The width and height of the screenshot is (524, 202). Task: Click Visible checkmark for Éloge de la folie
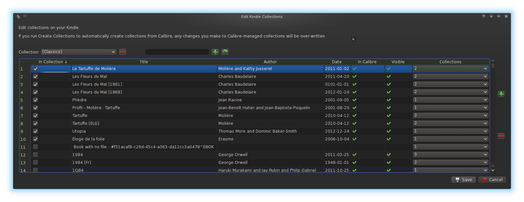pos(389,139)
